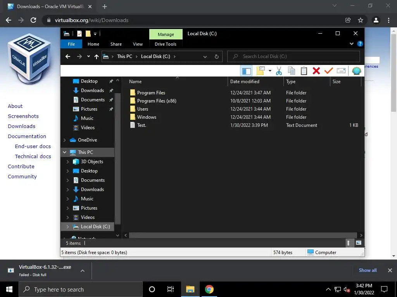Click the muted volume tray icon
397x297 pixels.
pyautogui.click(x=347, y=289)
